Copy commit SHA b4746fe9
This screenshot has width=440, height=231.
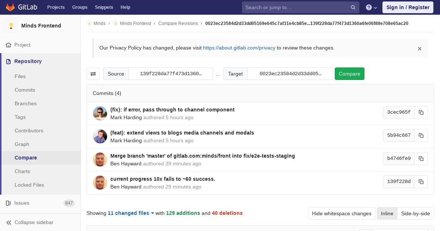point(421,159)
